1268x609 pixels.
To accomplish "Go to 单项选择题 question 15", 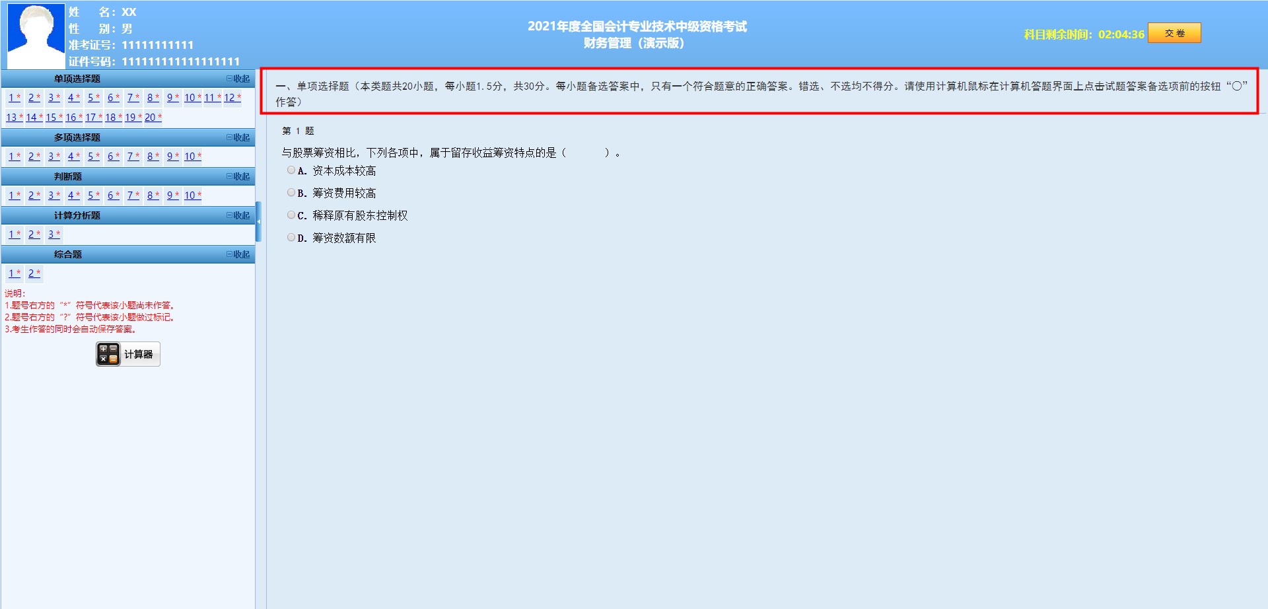I will [54, 118].
